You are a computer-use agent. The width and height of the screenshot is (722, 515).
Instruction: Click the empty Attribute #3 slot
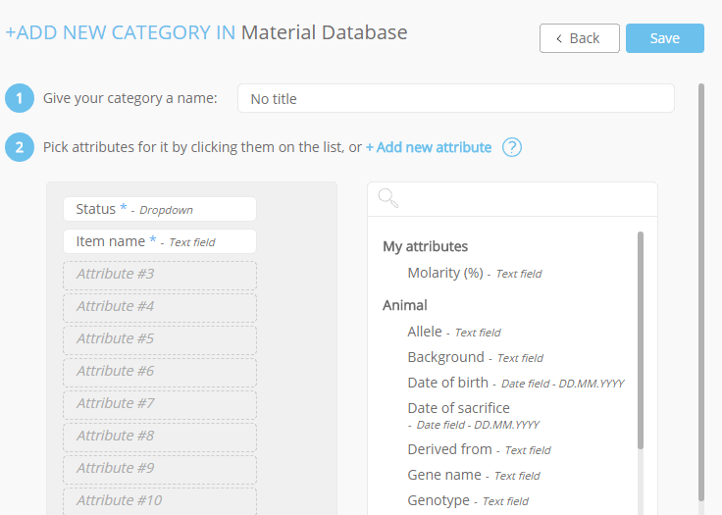click(x=160, y=275)
